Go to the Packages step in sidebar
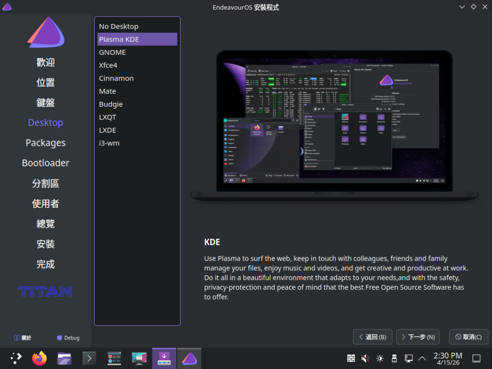 [x=46, y=143]
